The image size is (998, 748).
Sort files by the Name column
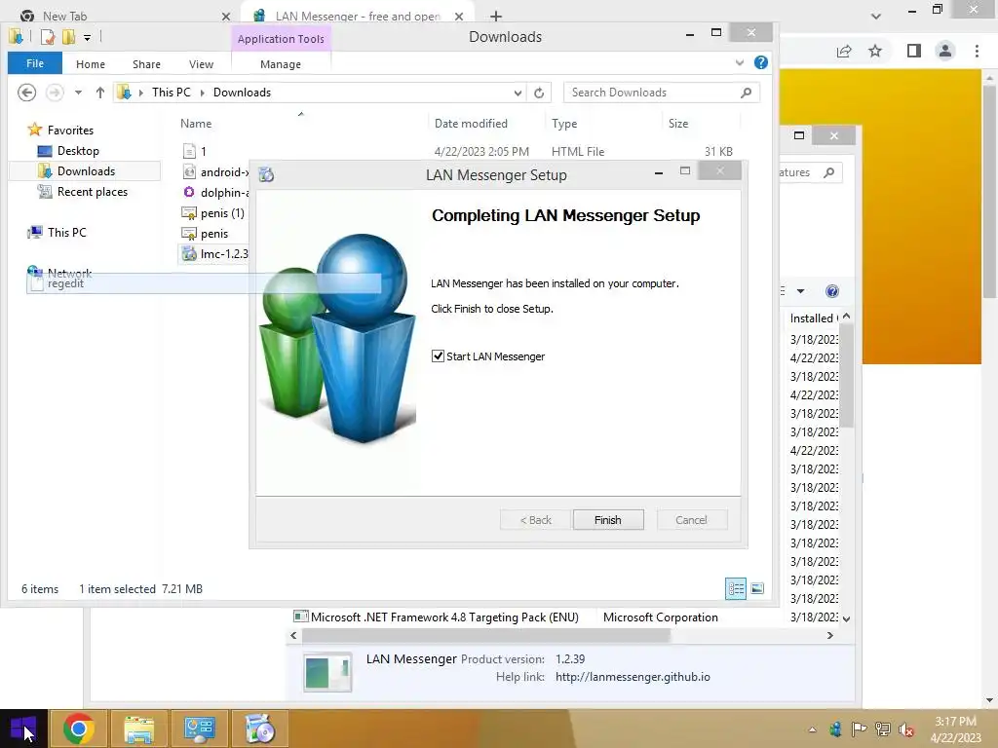pyautogui.click(x=196, y=124)
